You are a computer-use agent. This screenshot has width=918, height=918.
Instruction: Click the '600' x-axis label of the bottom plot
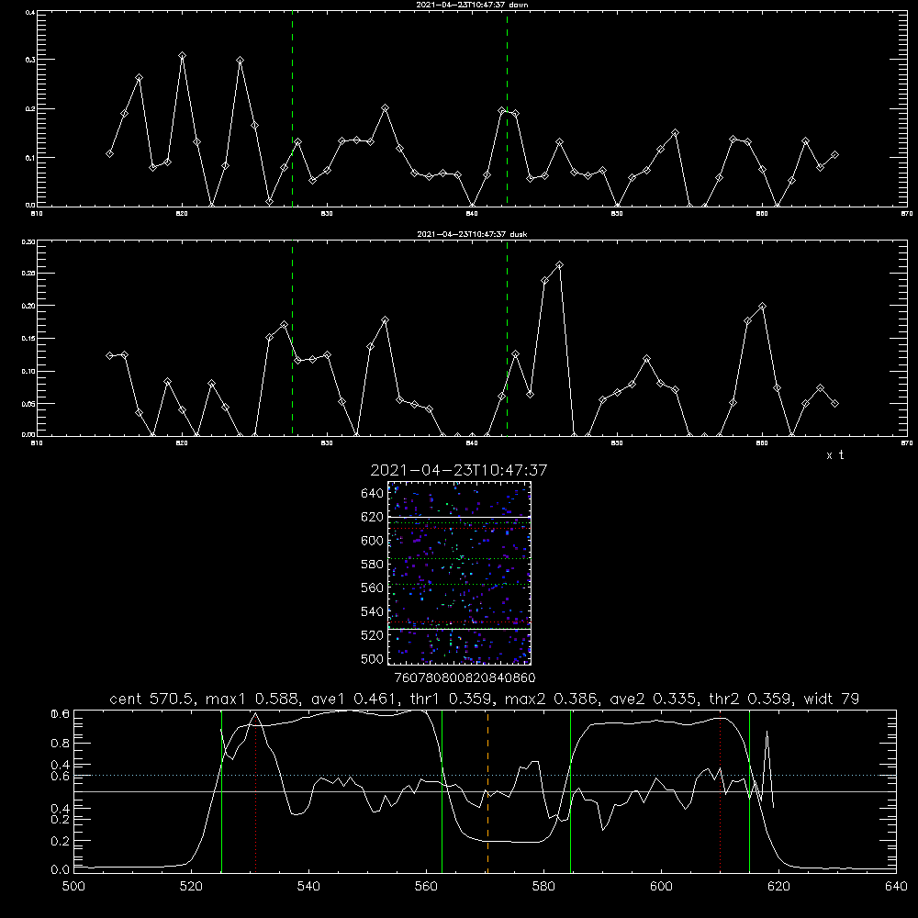[662, 887]
